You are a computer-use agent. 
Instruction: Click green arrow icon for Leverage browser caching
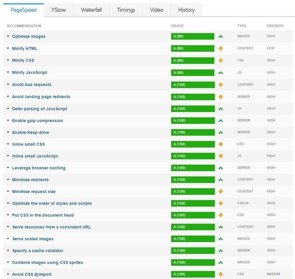coord(221,168)
